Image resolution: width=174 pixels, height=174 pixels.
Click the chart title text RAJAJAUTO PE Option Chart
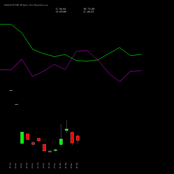(x=26, y=5)
